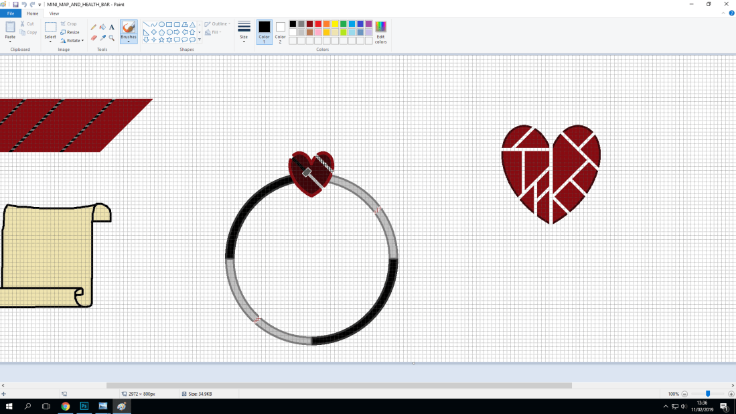Activate the Color 2 selector
The image size is (736, 414).
[281, 31]
